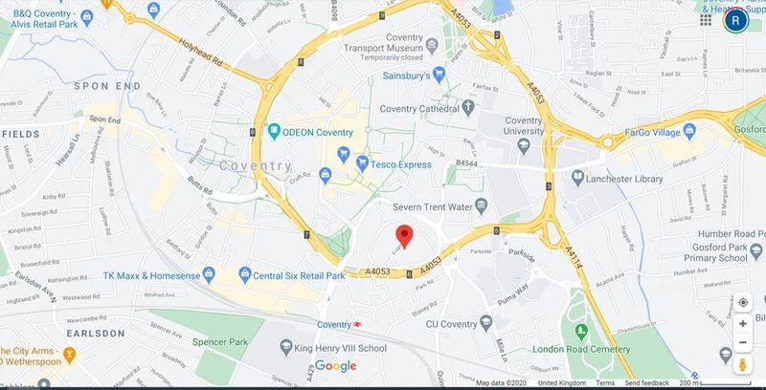The height and width of the screenshot is (390, 766).
Task: Click the red location pin marker
Action: tap(404, 237)
